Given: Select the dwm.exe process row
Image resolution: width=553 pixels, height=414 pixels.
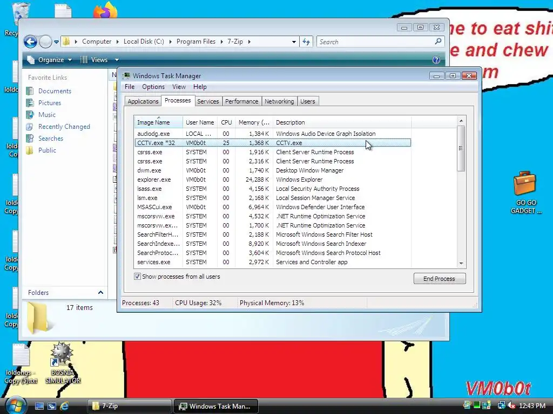Looking at the screenshot, I should 272,170.
